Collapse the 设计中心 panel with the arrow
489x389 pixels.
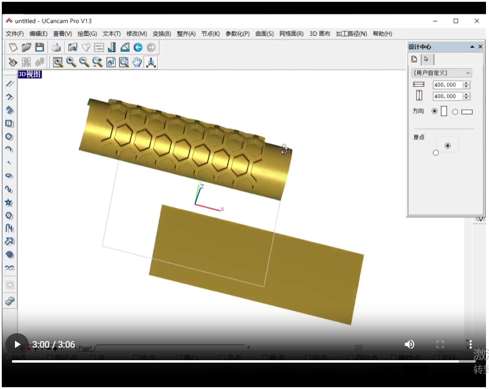click(472, 47)
